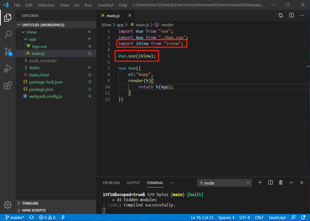The height and width of the screenshot is (221, 310).
Task: Switch to the OUTPUT panel tab
Action: [x=133, y=183]
